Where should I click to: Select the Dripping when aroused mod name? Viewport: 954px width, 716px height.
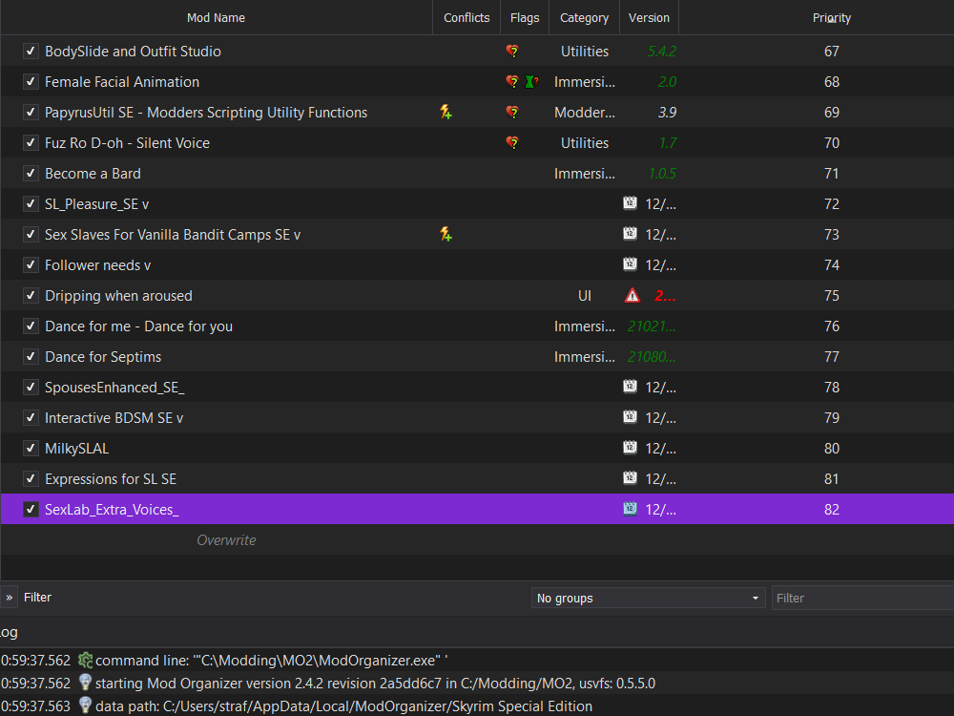click(118, 296)
